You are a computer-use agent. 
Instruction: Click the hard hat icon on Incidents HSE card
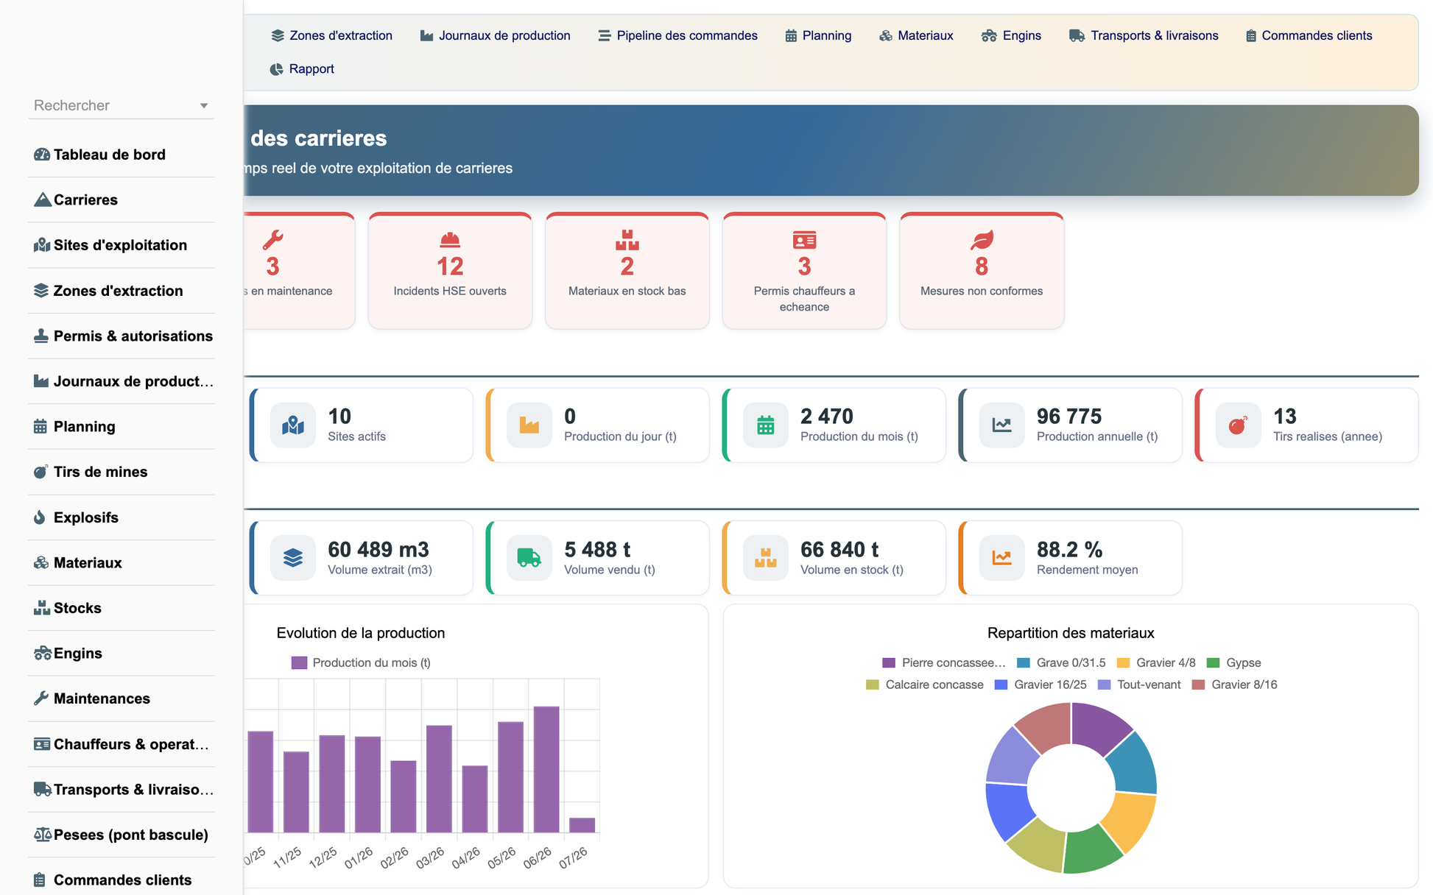450,240
